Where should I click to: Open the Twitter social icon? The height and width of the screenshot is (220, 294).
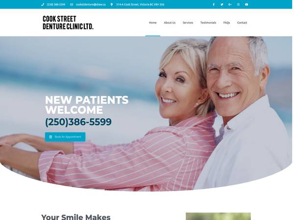222,4
